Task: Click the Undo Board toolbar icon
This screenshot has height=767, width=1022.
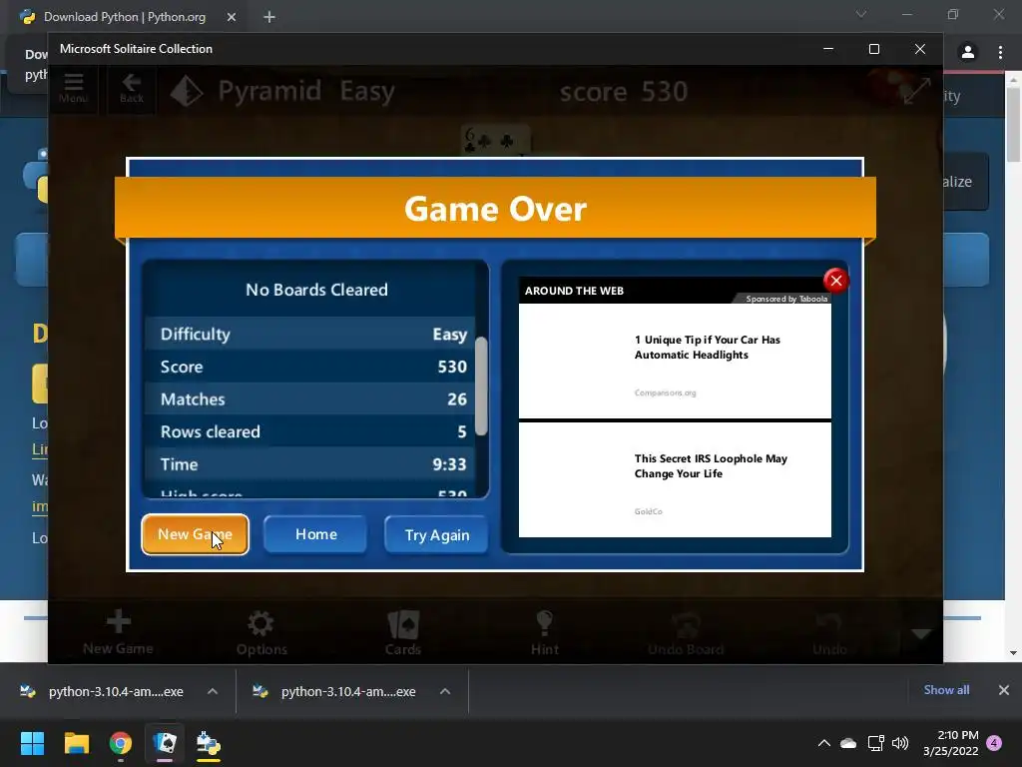Action: tap(686, 632)
